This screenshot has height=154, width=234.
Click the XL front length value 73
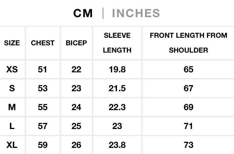pyautogui.click(x=188, y=145)
